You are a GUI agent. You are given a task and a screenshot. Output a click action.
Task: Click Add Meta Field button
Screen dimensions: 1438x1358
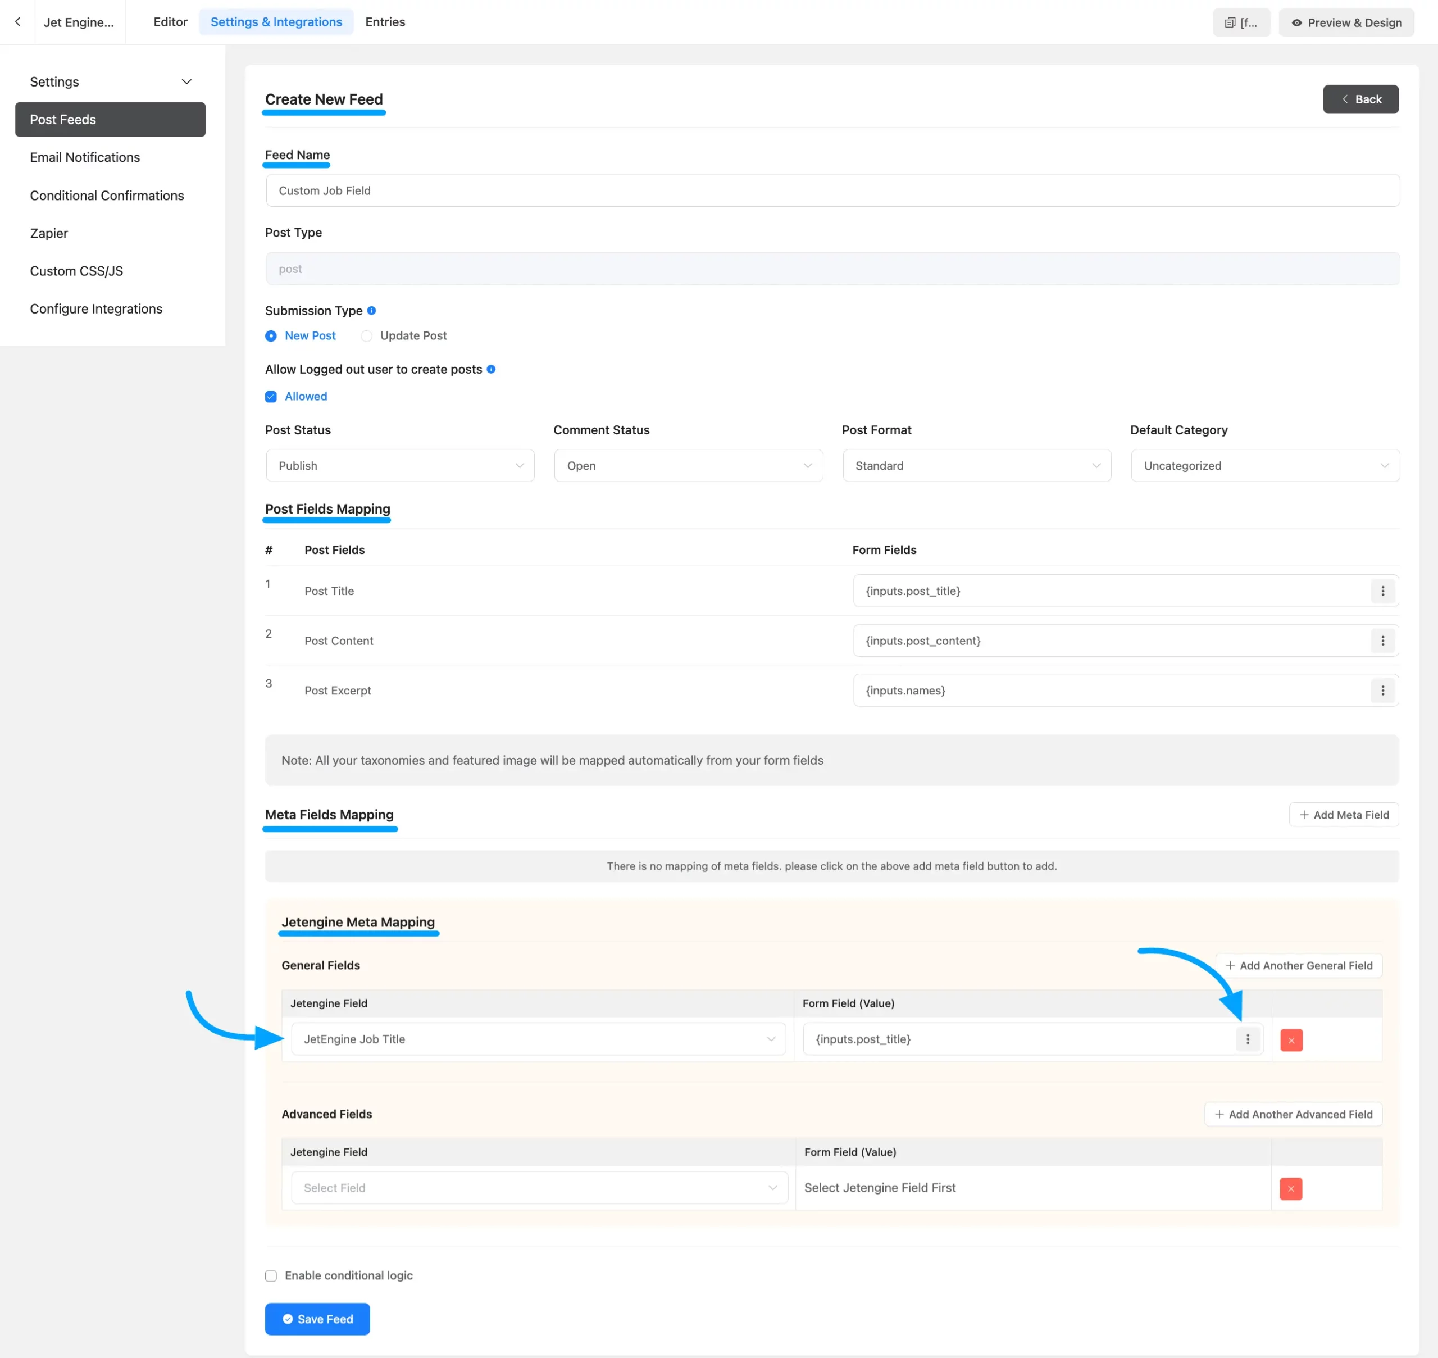tap(1343, 814)
